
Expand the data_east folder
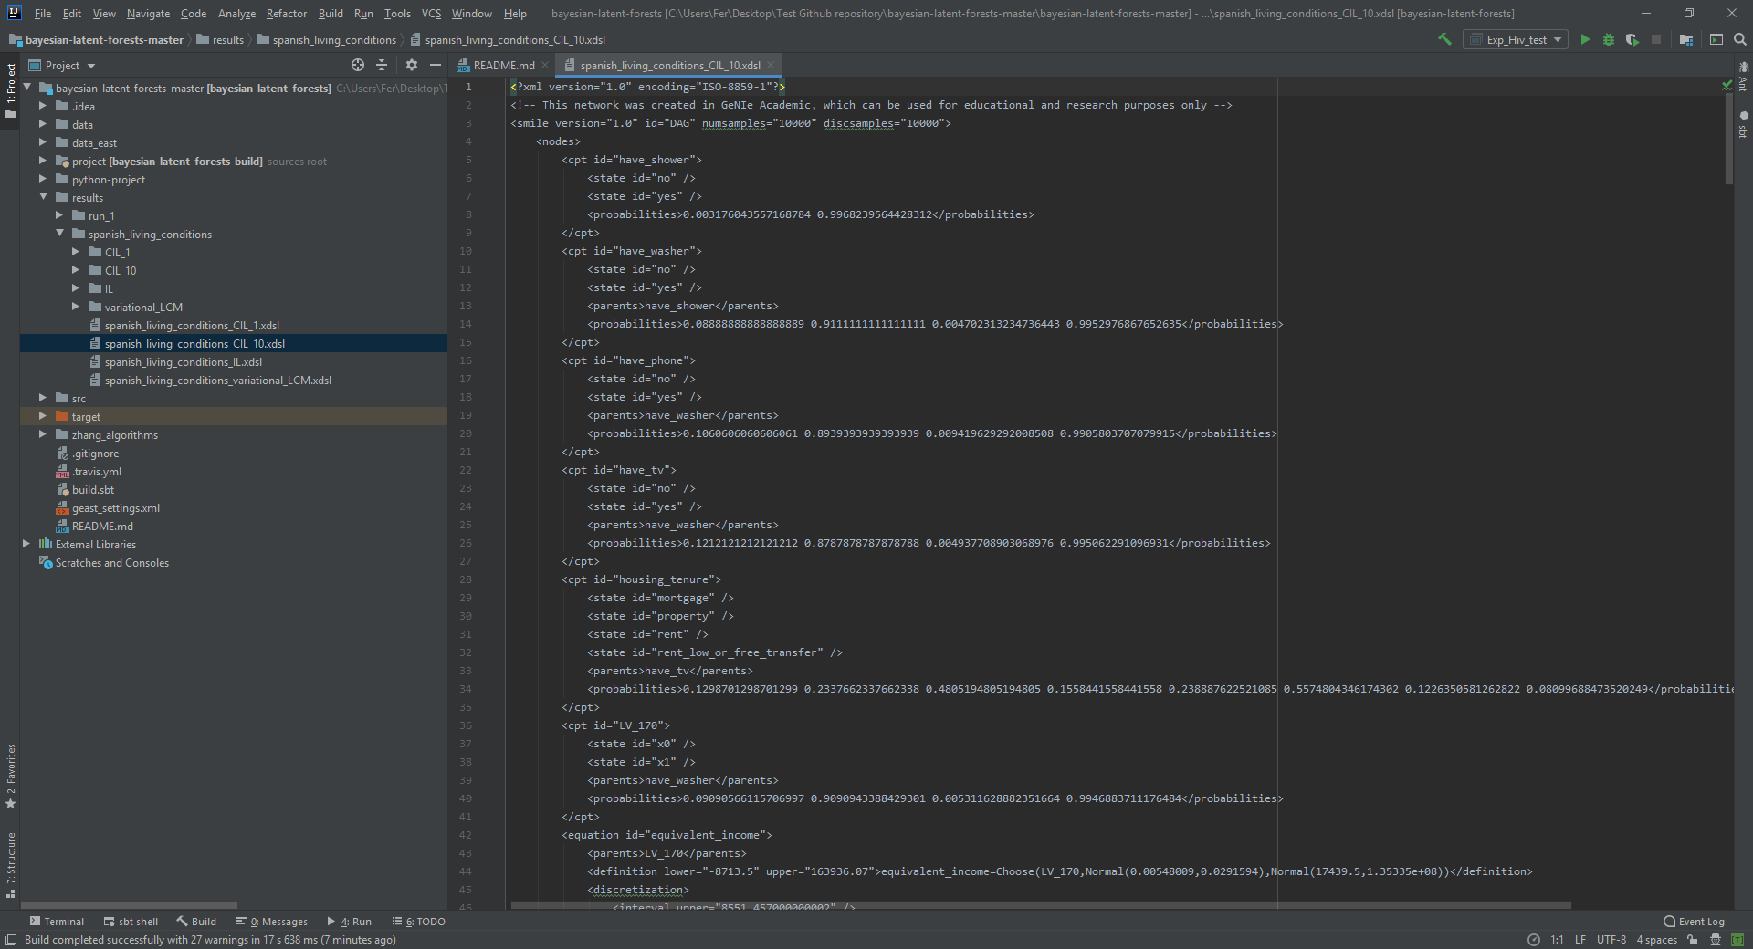[43, 142]
